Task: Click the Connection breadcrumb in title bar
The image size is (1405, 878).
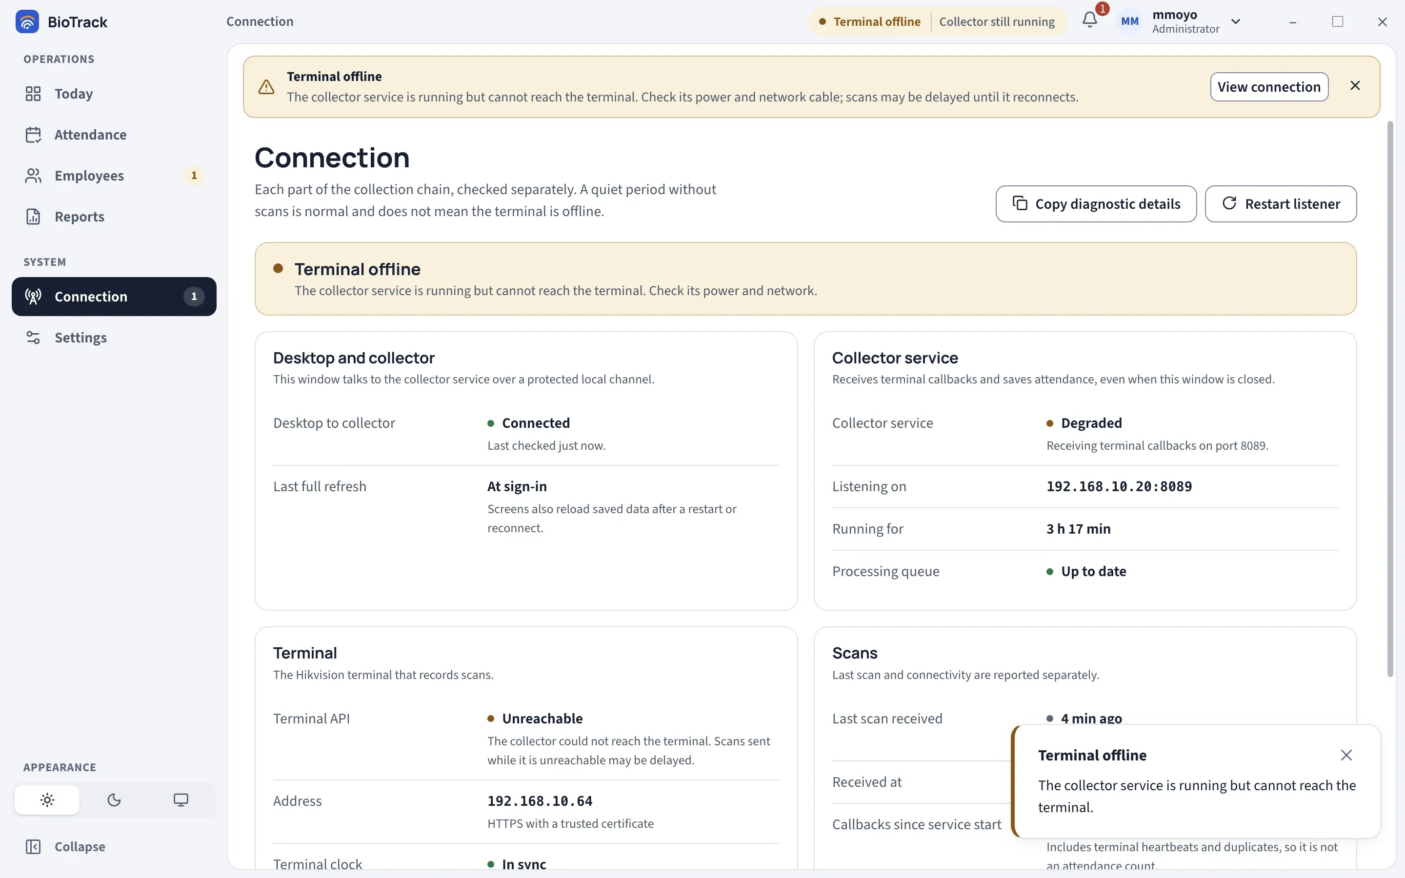Action: (x=260, y=21)
